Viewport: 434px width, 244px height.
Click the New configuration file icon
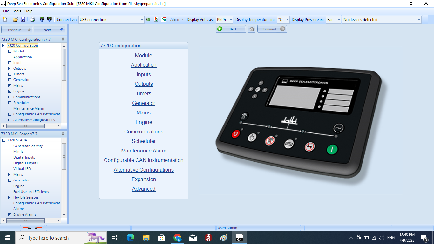[x=5, y=19]
